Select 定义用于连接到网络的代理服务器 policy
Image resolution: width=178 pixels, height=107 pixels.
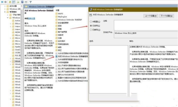[x=70, y=72]
